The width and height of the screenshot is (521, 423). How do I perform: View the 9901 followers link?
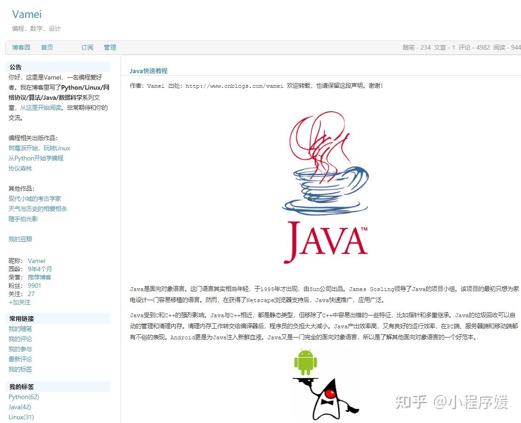[x=35, y=286]
